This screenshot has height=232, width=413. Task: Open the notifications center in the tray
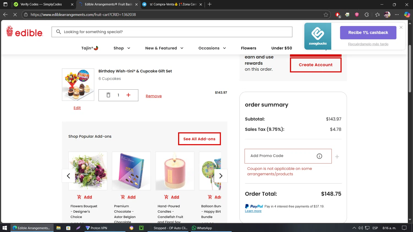tap(404, 228)
